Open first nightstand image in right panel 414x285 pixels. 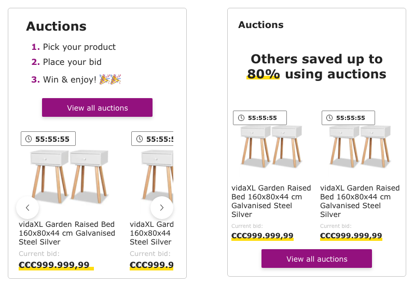coord(271,146)
